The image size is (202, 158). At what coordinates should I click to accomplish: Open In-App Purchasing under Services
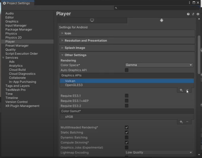coord(23,82)
